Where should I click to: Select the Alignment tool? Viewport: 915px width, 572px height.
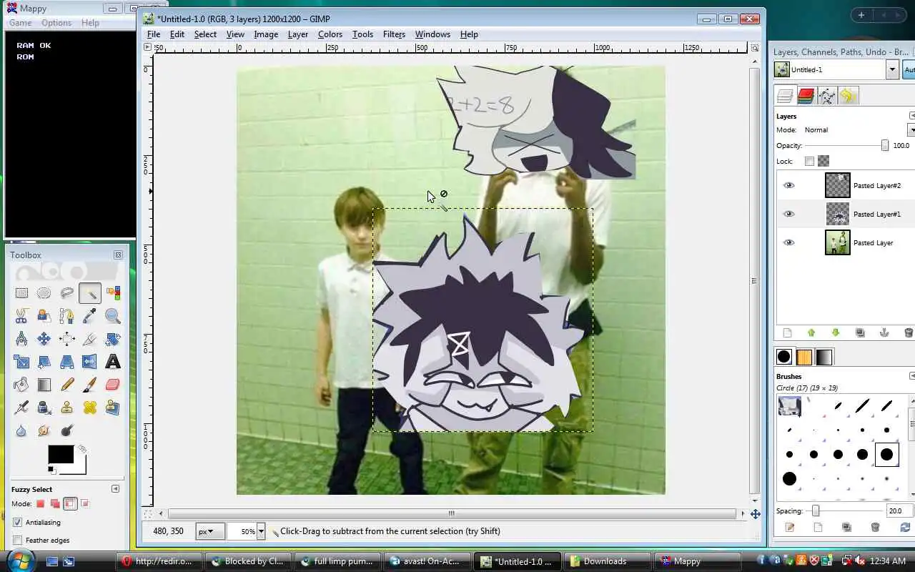click(67, 339)
